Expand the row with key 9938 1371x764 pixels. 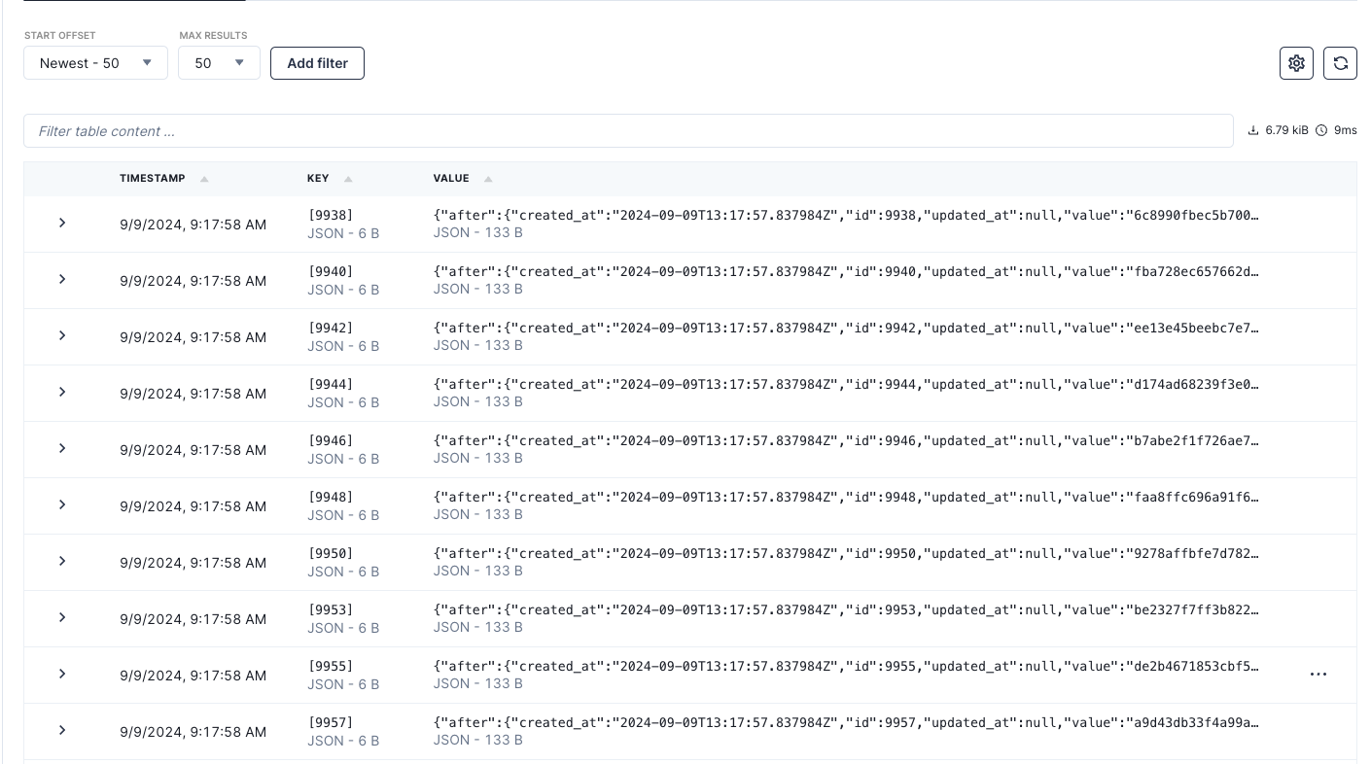62,223
